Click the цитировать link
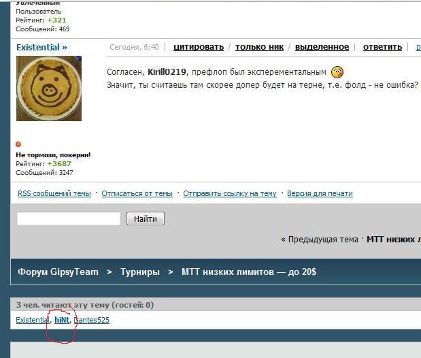 click(x=199, y=47)
